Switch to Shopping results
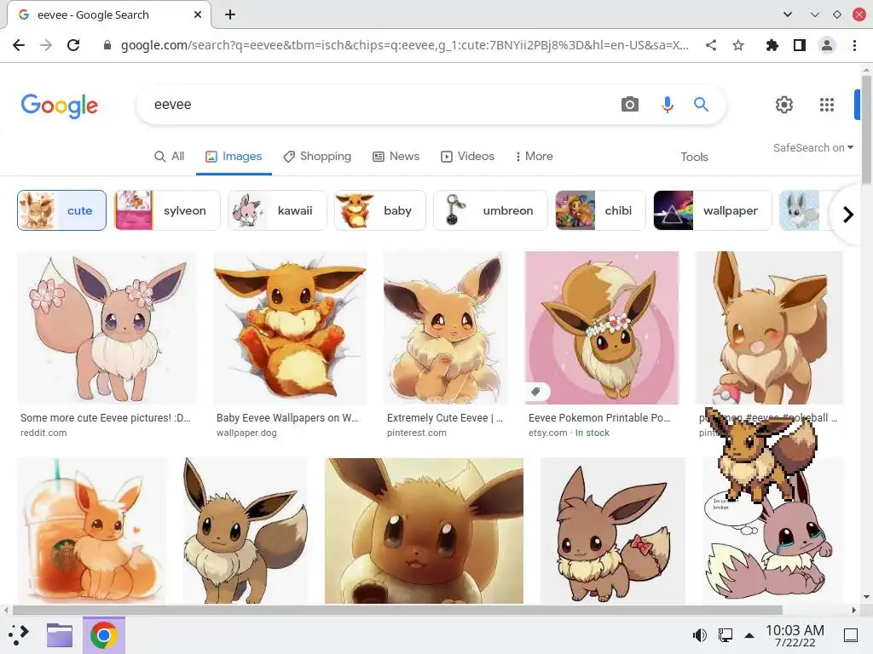Viewport: 873px width, 654px height. click(x=317, y=157)
